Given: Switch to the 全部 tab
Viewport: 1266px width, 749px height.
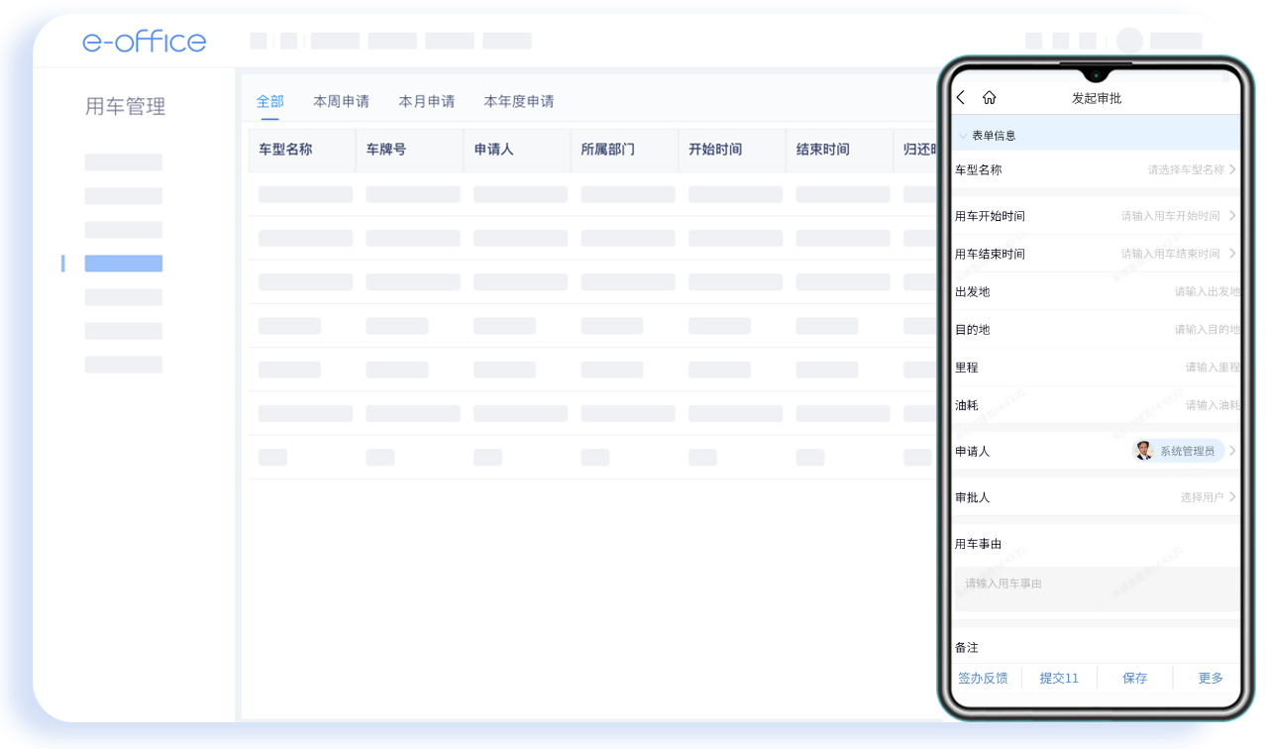Looking at the screenshot, I should pyautogui.click(x=269, y=101).
